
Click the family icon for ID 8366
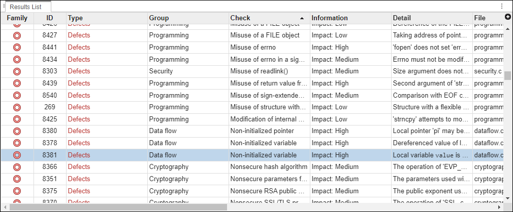click(x=17, y=167)
